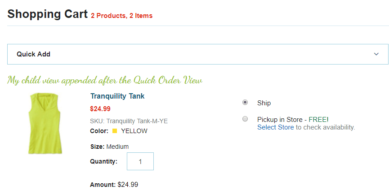Expand the Quick Add chevron arrow
The image size is (389, 190).
(x=376, y=54)
